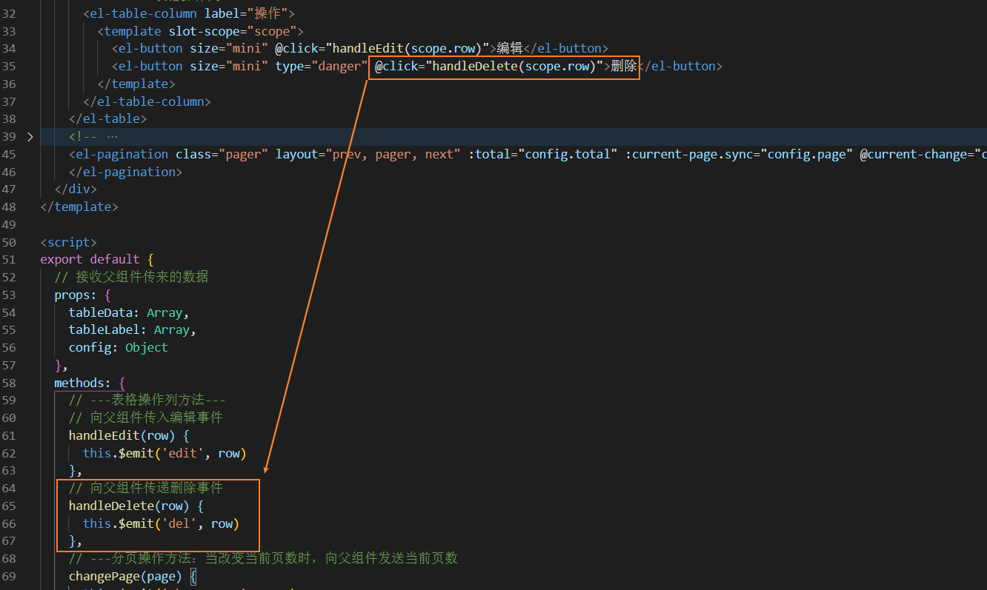Image resolution: width=987 pixels, height=590 pixels.
Task: Click the 编辑 button label text
Action: click(x=510, y=49)
